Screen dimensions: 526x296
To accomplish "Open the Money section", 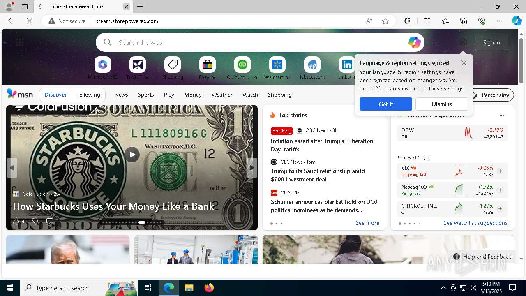I will click(193, 95).
